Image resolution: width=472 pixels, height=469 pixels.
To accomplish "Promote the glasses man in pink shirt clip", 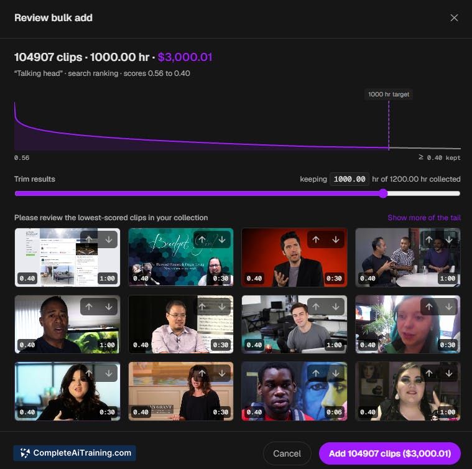I will tap(202, 307).
